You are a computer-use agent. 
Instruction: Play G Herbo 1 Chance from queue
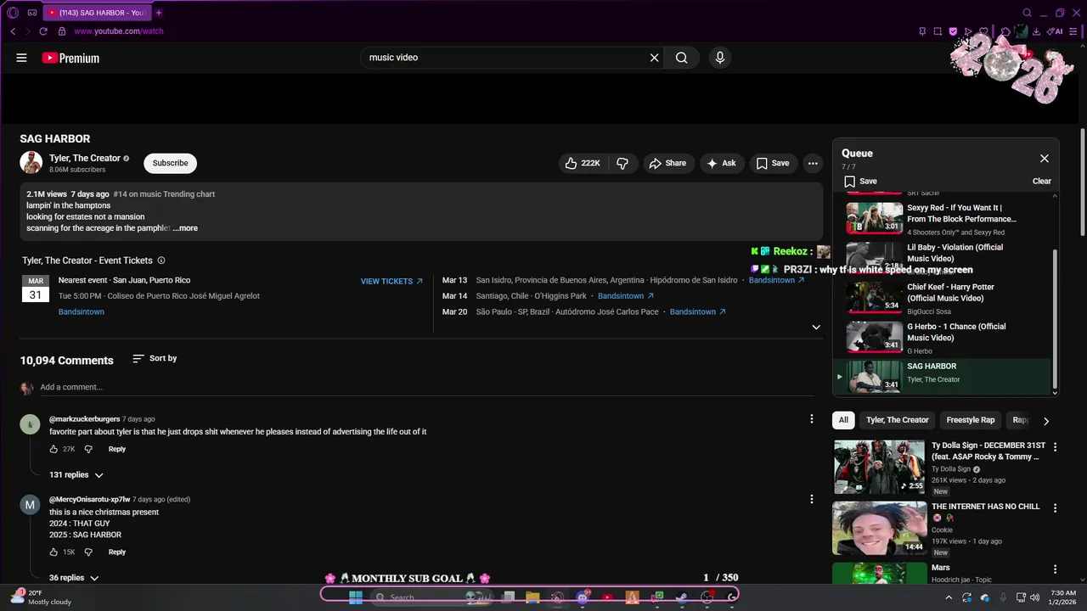(943, 338)
